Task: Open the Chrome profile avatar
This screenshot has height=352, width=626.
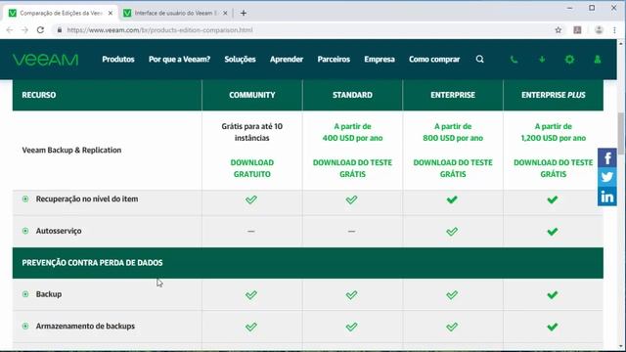Action: (x=599, y=30)
